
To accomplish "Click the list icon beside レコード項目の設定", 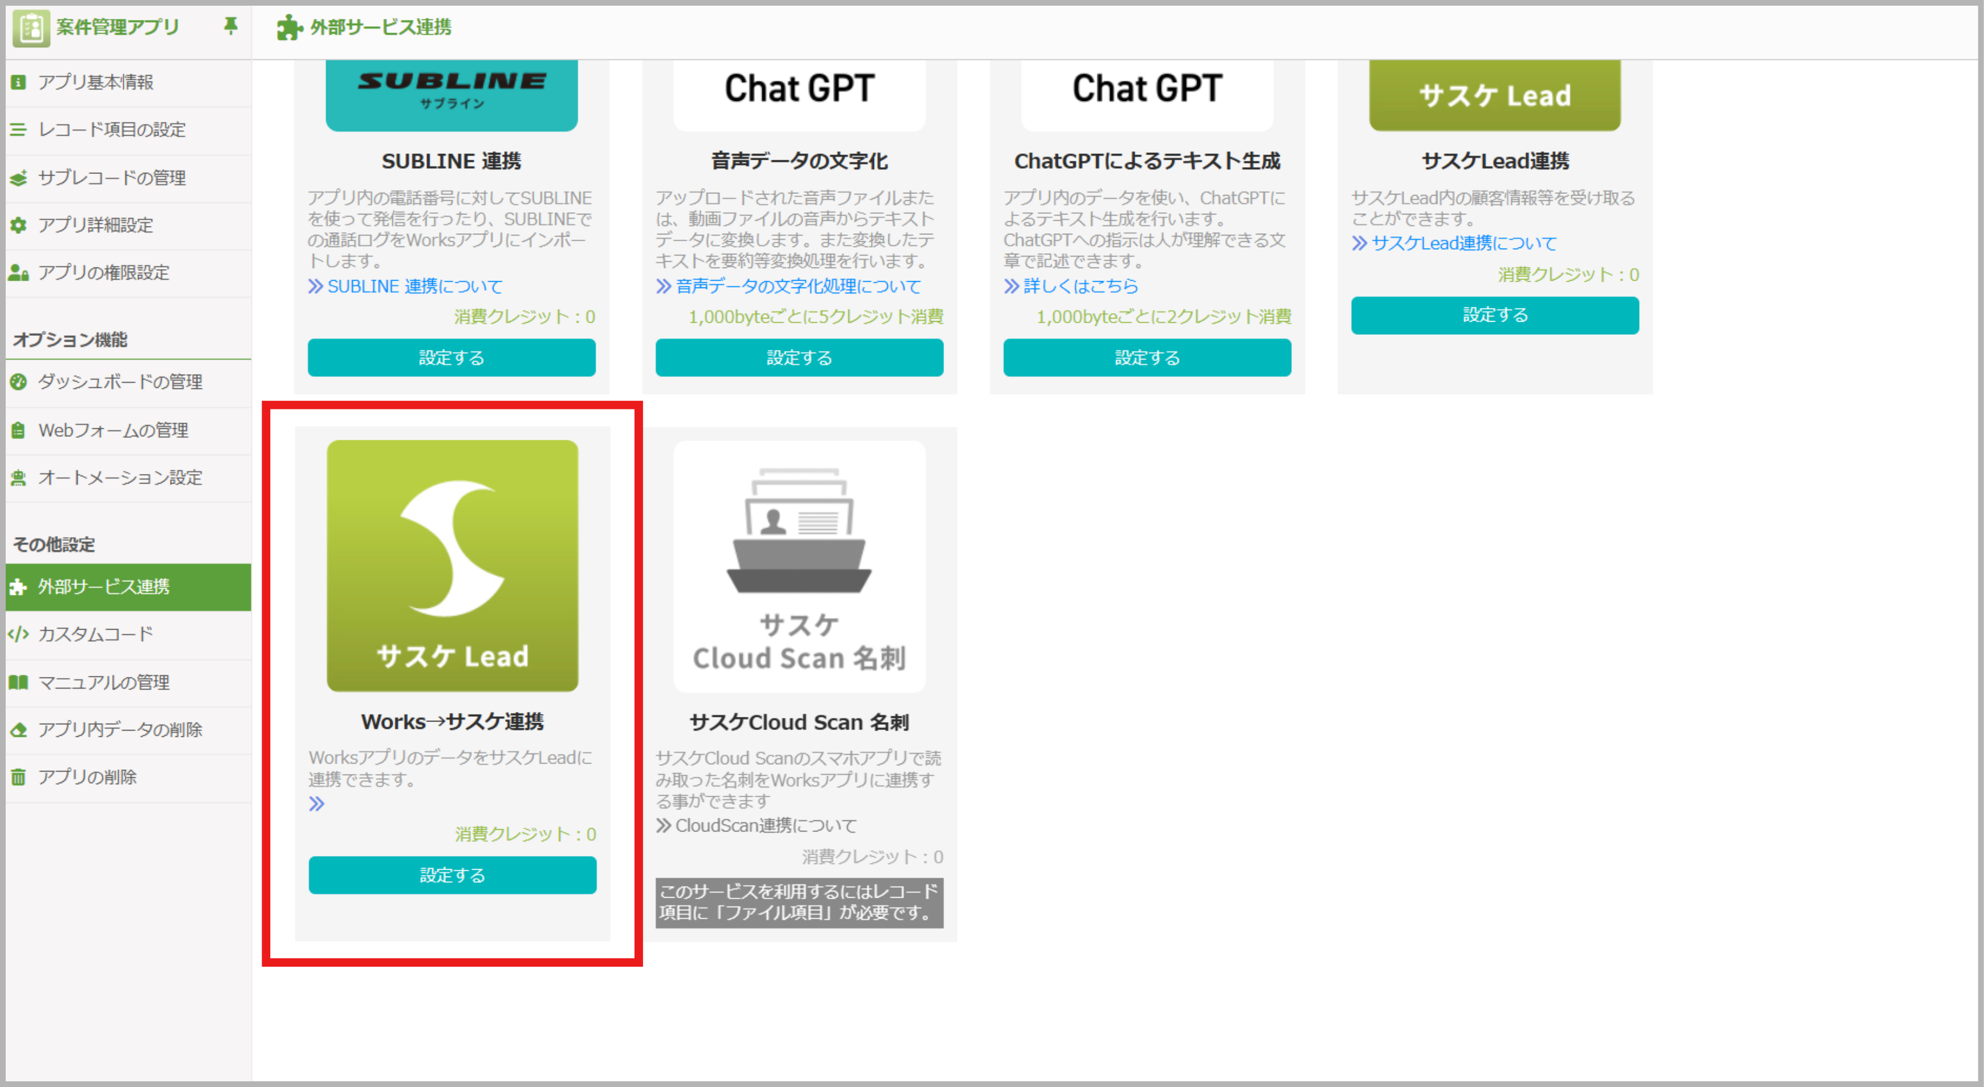I will point(18,129).
